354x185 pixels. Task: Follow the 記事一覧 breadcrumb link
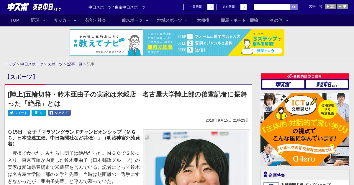tap(75, 64)
